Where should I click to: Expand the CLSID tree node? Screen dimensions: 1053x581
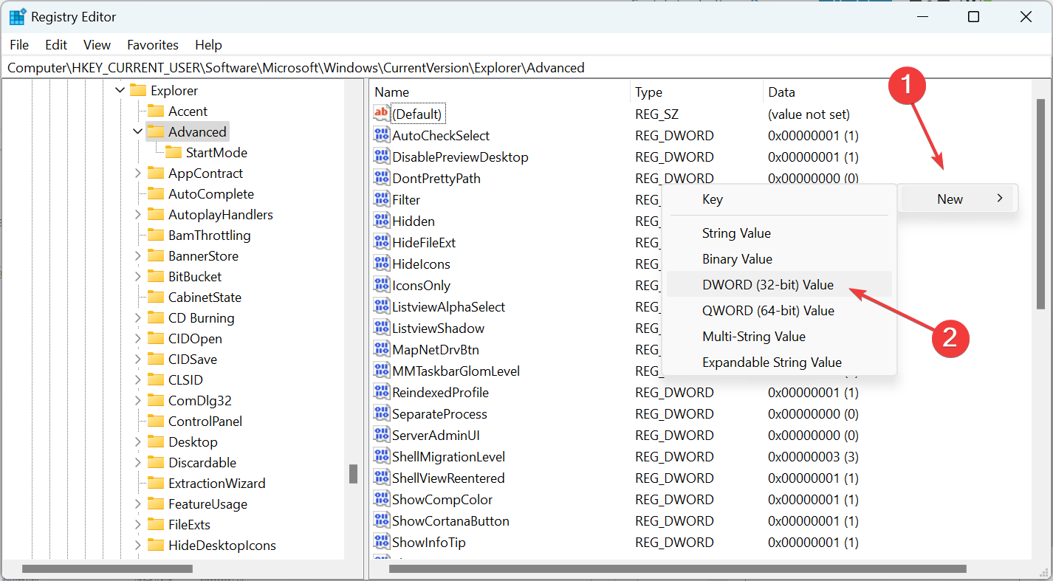pos(137,379)
